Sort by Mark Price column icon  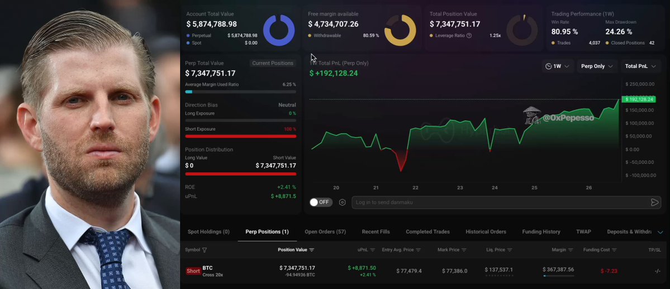pyautogui.click(x=464, y=250)
